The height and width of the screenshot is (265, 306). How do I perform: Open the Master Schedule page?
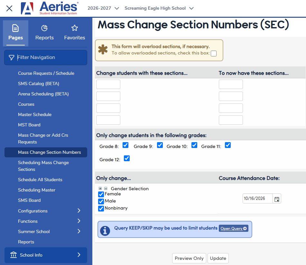tap(35, 114)
